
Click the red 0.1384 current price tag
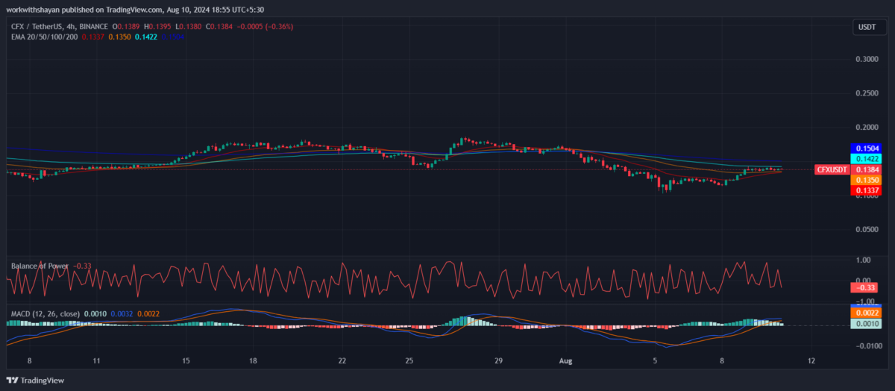(867, 170)
